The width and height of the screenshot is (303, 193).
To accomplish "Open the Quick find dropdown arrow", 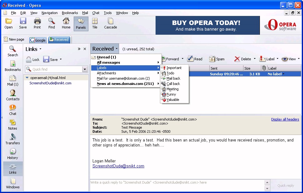I will coord(85,69).
